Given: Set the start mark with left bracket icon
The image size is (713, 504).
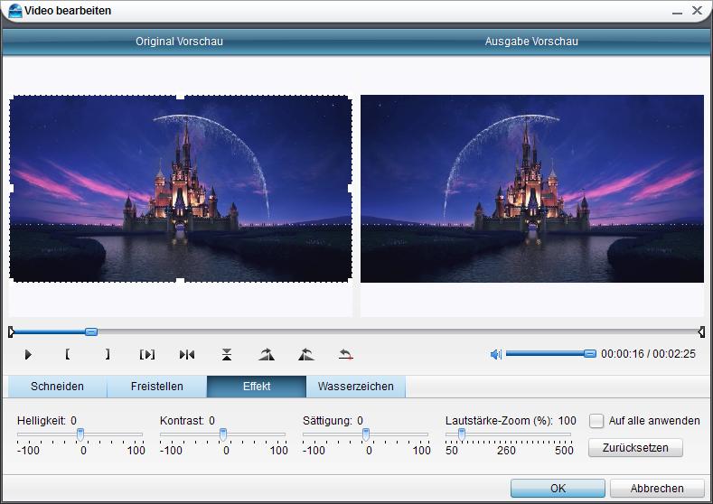Looking at the screenshot, I should (68, 355).
